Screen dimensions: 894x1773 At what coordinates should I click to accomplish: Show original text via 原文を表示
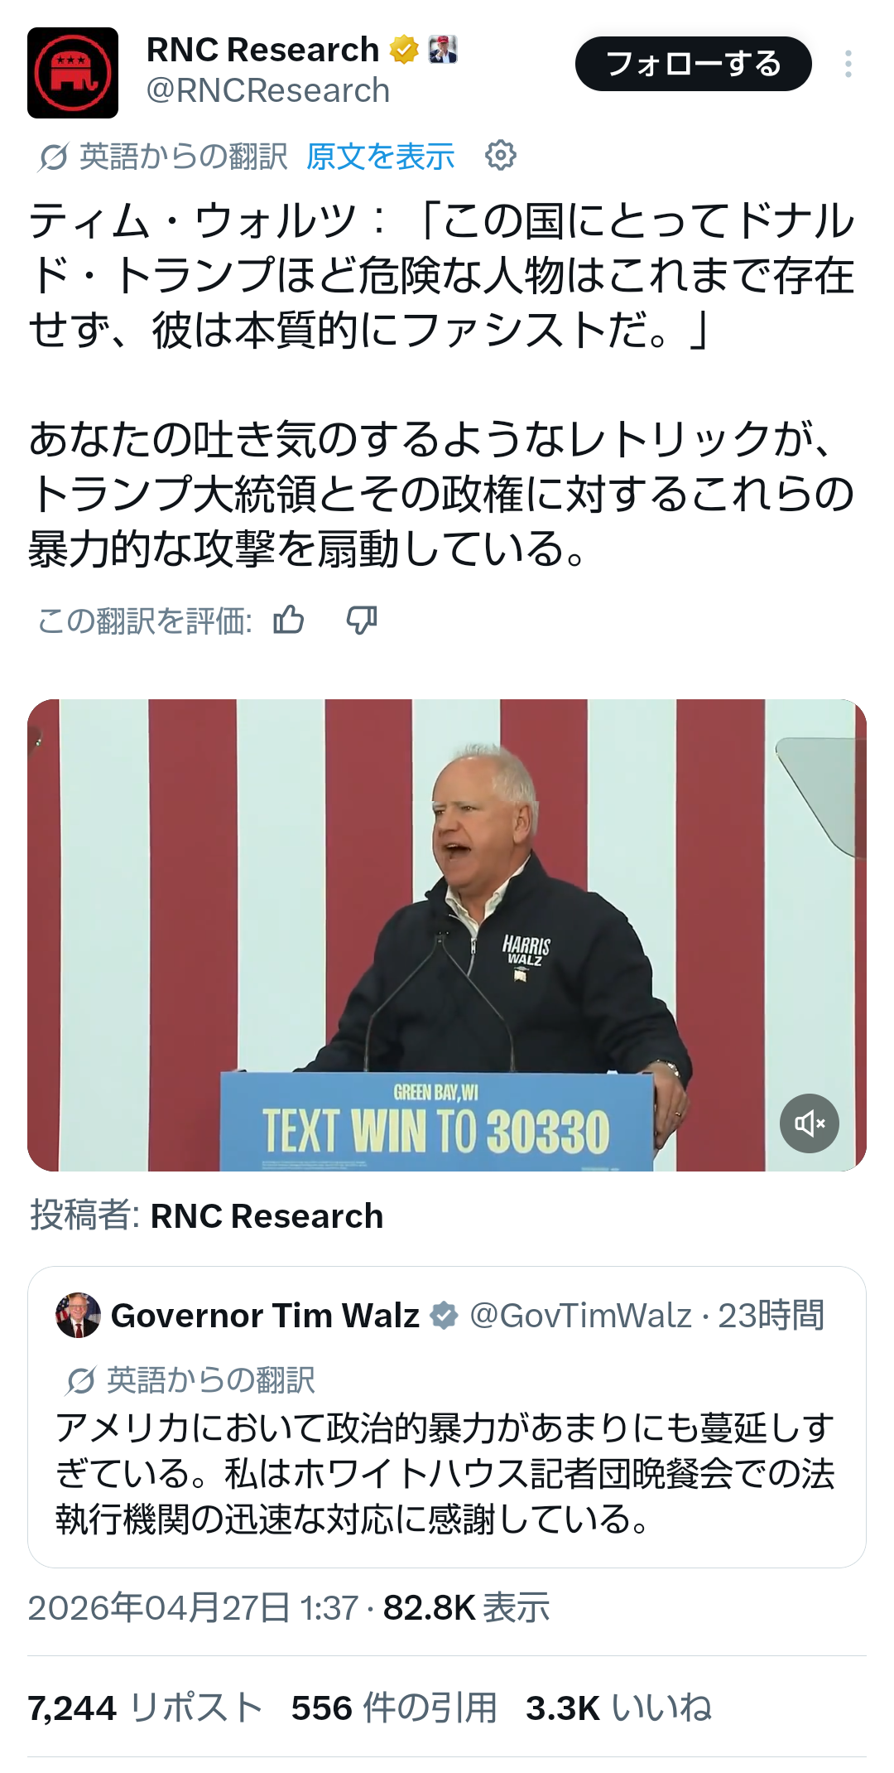point(381,156)
